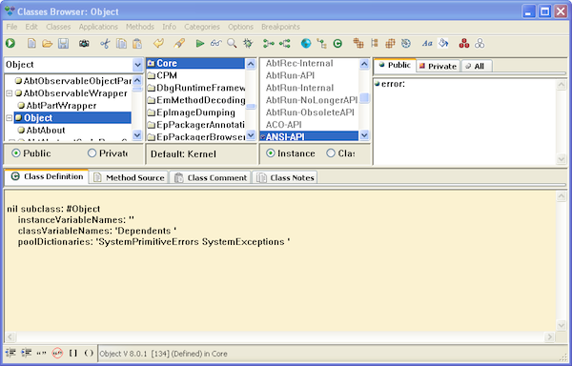Click the yellow undo arrow icon
572x366 pixels.
click(x=158, y=44)
